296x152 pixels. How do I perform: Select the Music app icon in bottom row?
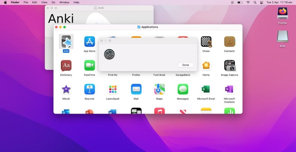tap(159, 111)
